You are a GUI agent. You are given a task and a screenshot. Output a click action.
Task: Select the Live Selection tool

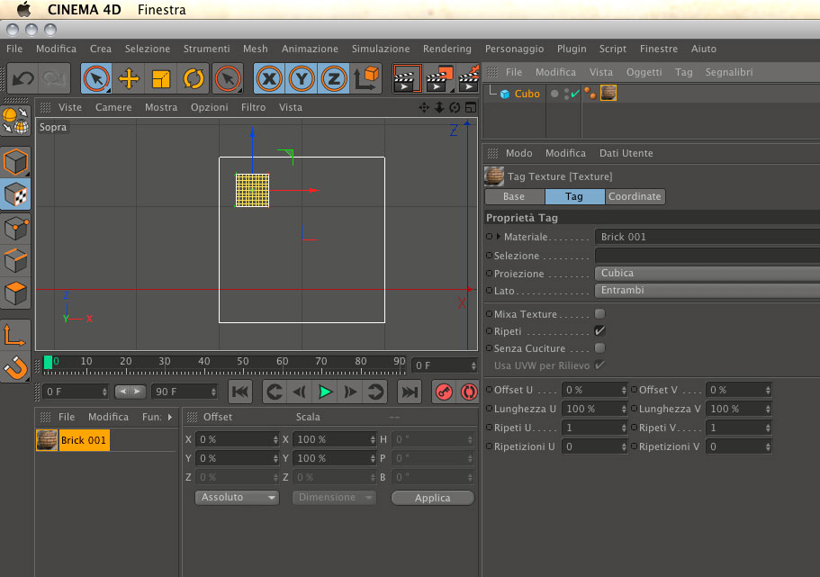pyautogui.click(x=96, y=79)
